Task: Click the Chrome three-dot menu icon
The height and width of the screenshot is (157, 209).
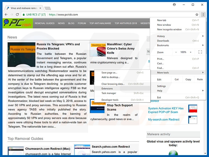Action: click(x=203, y=15)
